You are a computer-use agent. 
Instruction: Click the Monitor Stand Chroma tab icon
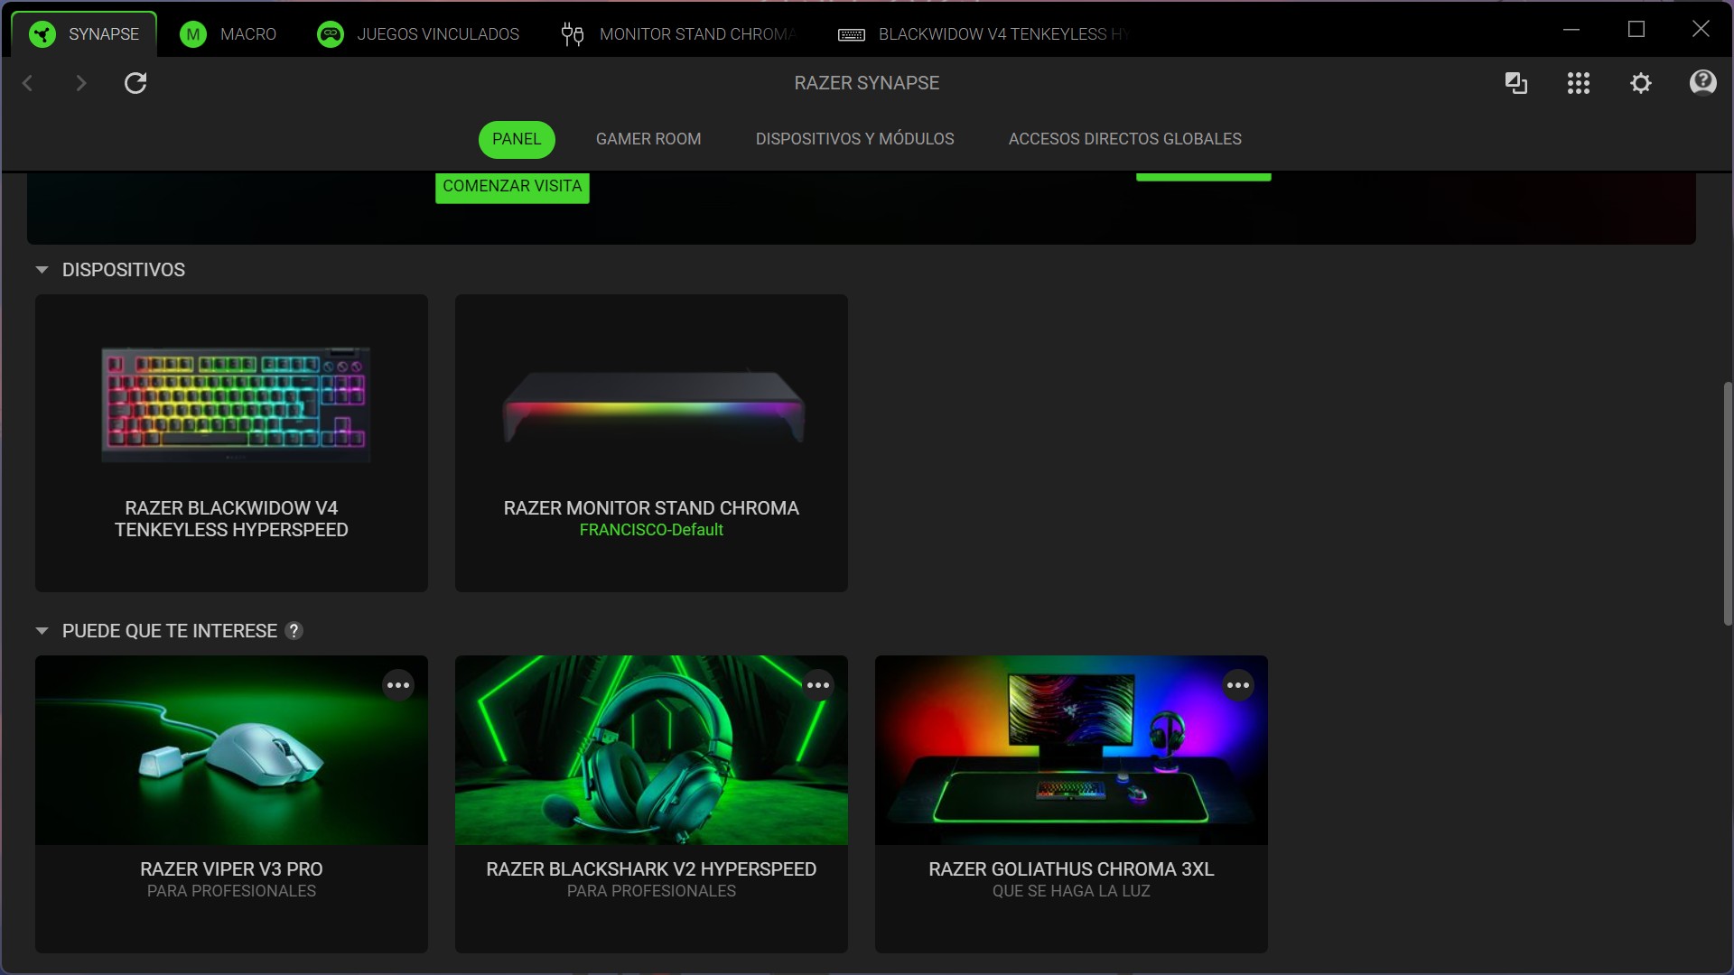573,34
